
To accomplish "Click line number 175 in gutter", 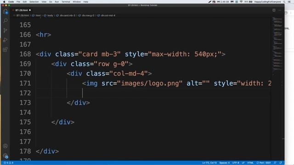I will pyautogui.click(x=25, y=122).
